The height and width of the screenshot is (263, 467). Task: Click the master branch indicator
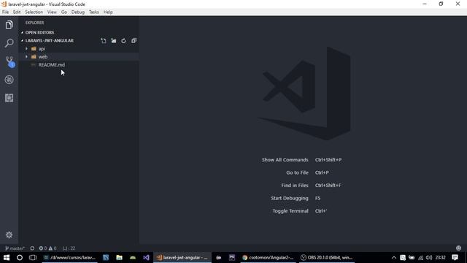tap(15, 248)
